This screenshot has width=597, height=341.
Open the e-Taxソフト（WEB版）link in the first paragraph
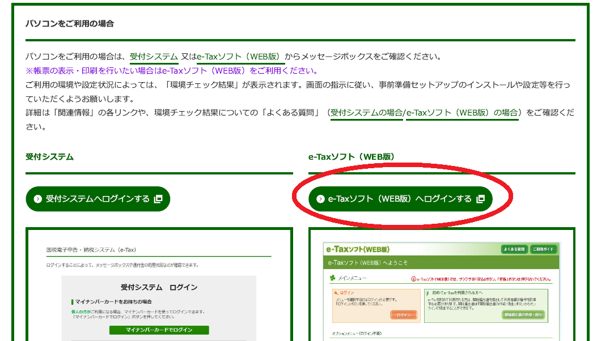tap(240, 57)
